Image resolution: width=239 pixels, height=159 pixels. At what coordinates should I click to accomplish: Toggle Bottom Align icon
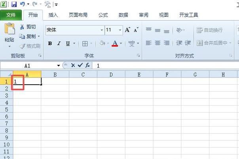click(167, 31)
